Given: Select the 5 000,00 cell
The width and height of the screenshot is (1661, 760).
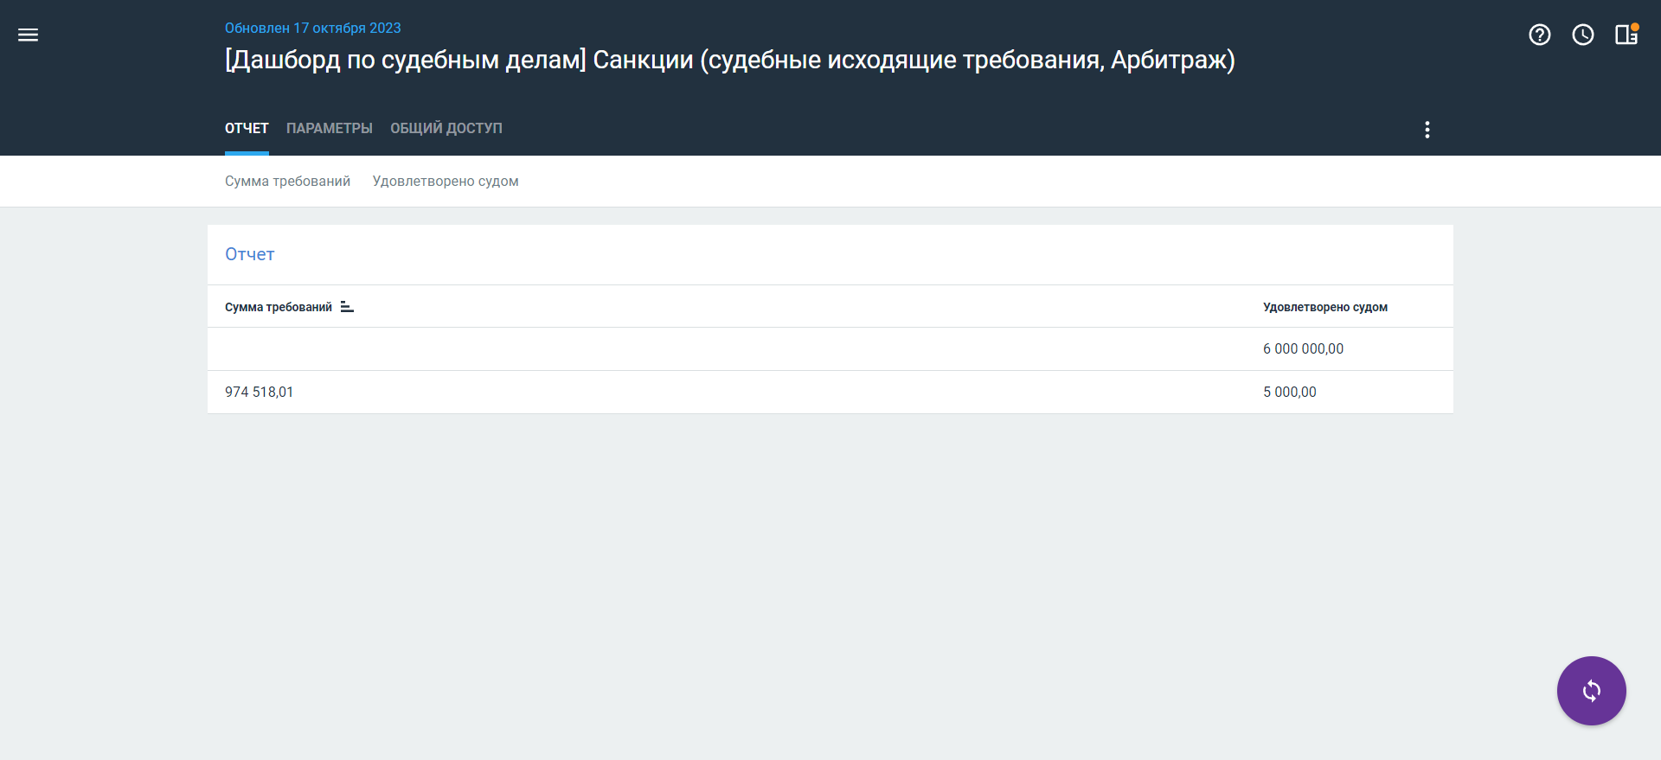Looking at the screenshot, I should pyautogui.click(x=1290, y=392).
